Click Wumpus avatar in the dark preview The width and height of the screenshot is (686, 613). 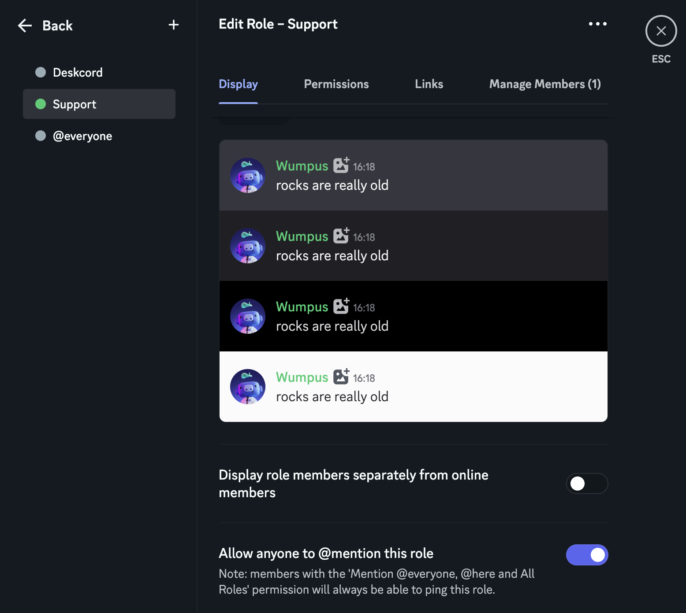click(x=248, y=246)
